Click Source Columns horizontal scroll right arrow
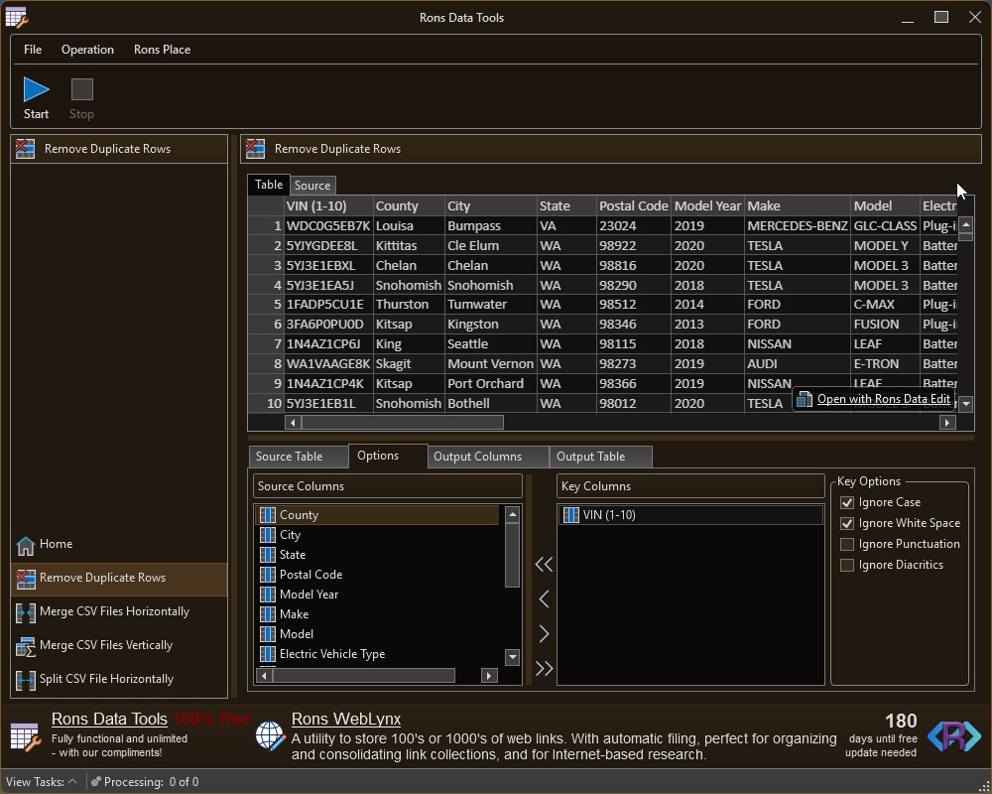The width and height of the screenshot is (992, 794). click(x=488, y=676)
